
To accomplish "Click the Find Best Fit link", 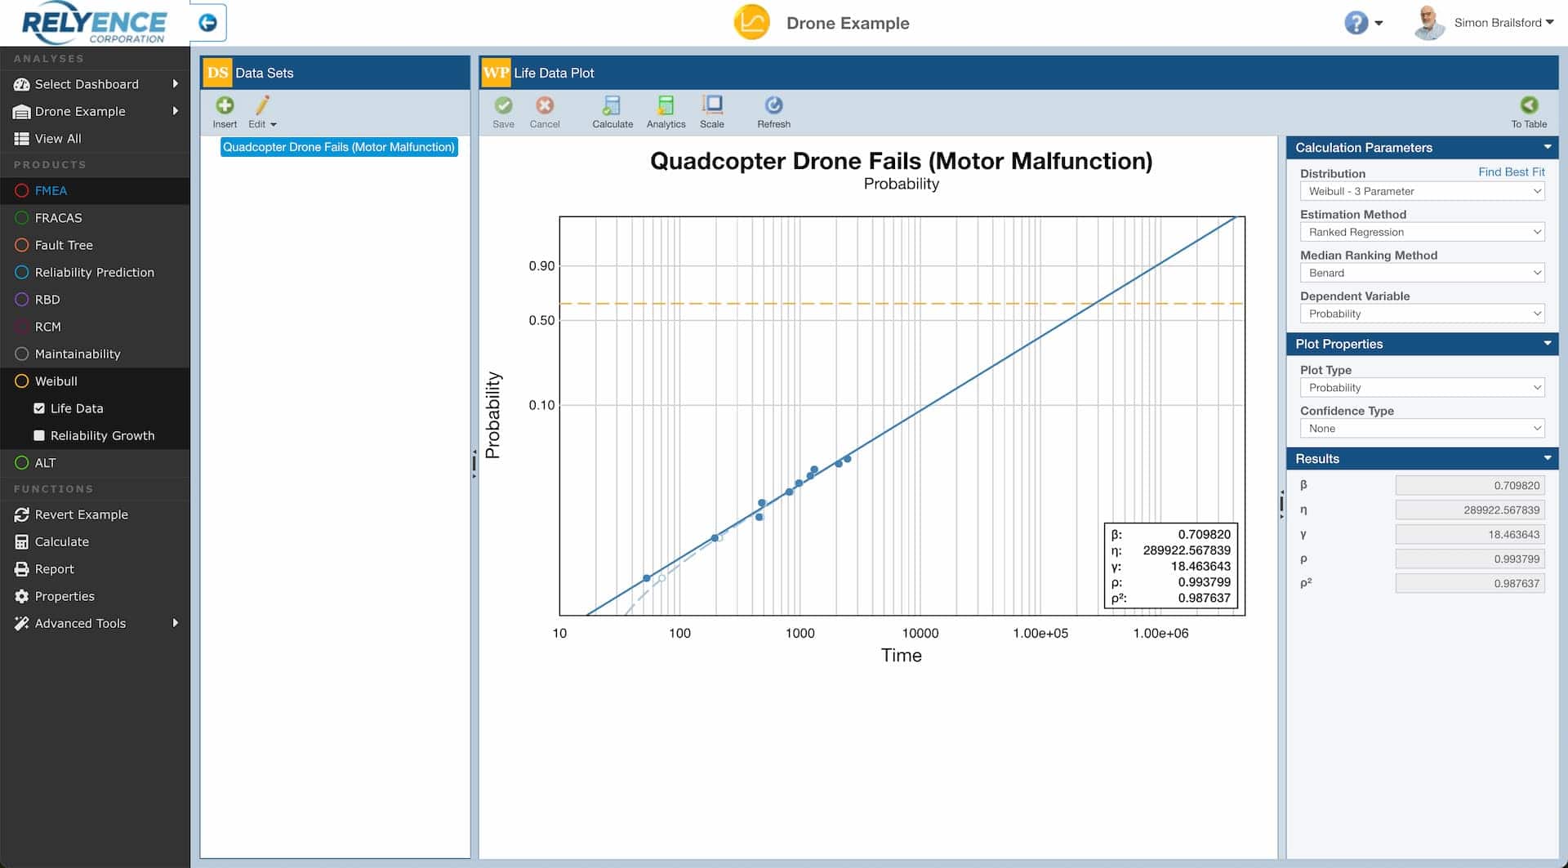I will [1511, 172].
